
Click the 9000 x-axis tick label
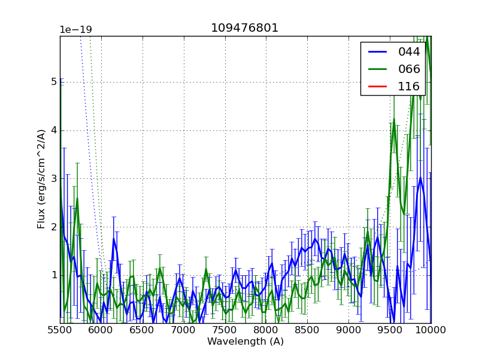coord(348,330)
